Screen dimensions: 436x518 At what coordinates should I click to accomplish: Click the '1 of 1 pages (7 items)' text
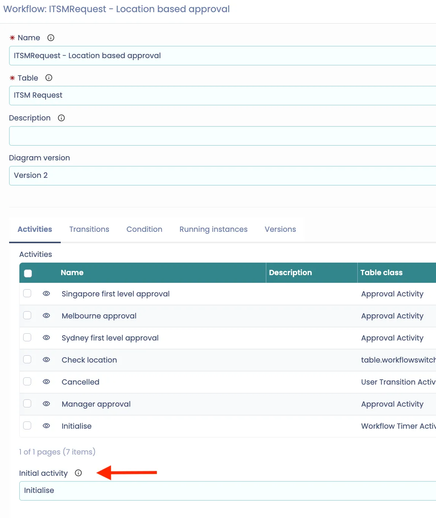57,452
